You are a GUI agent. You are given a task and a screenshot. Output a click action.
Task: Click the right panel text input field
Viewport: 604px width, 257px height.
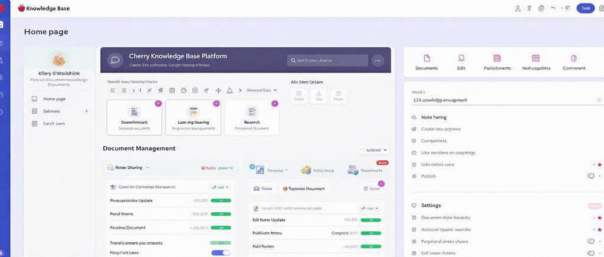[x=507, y=100]
